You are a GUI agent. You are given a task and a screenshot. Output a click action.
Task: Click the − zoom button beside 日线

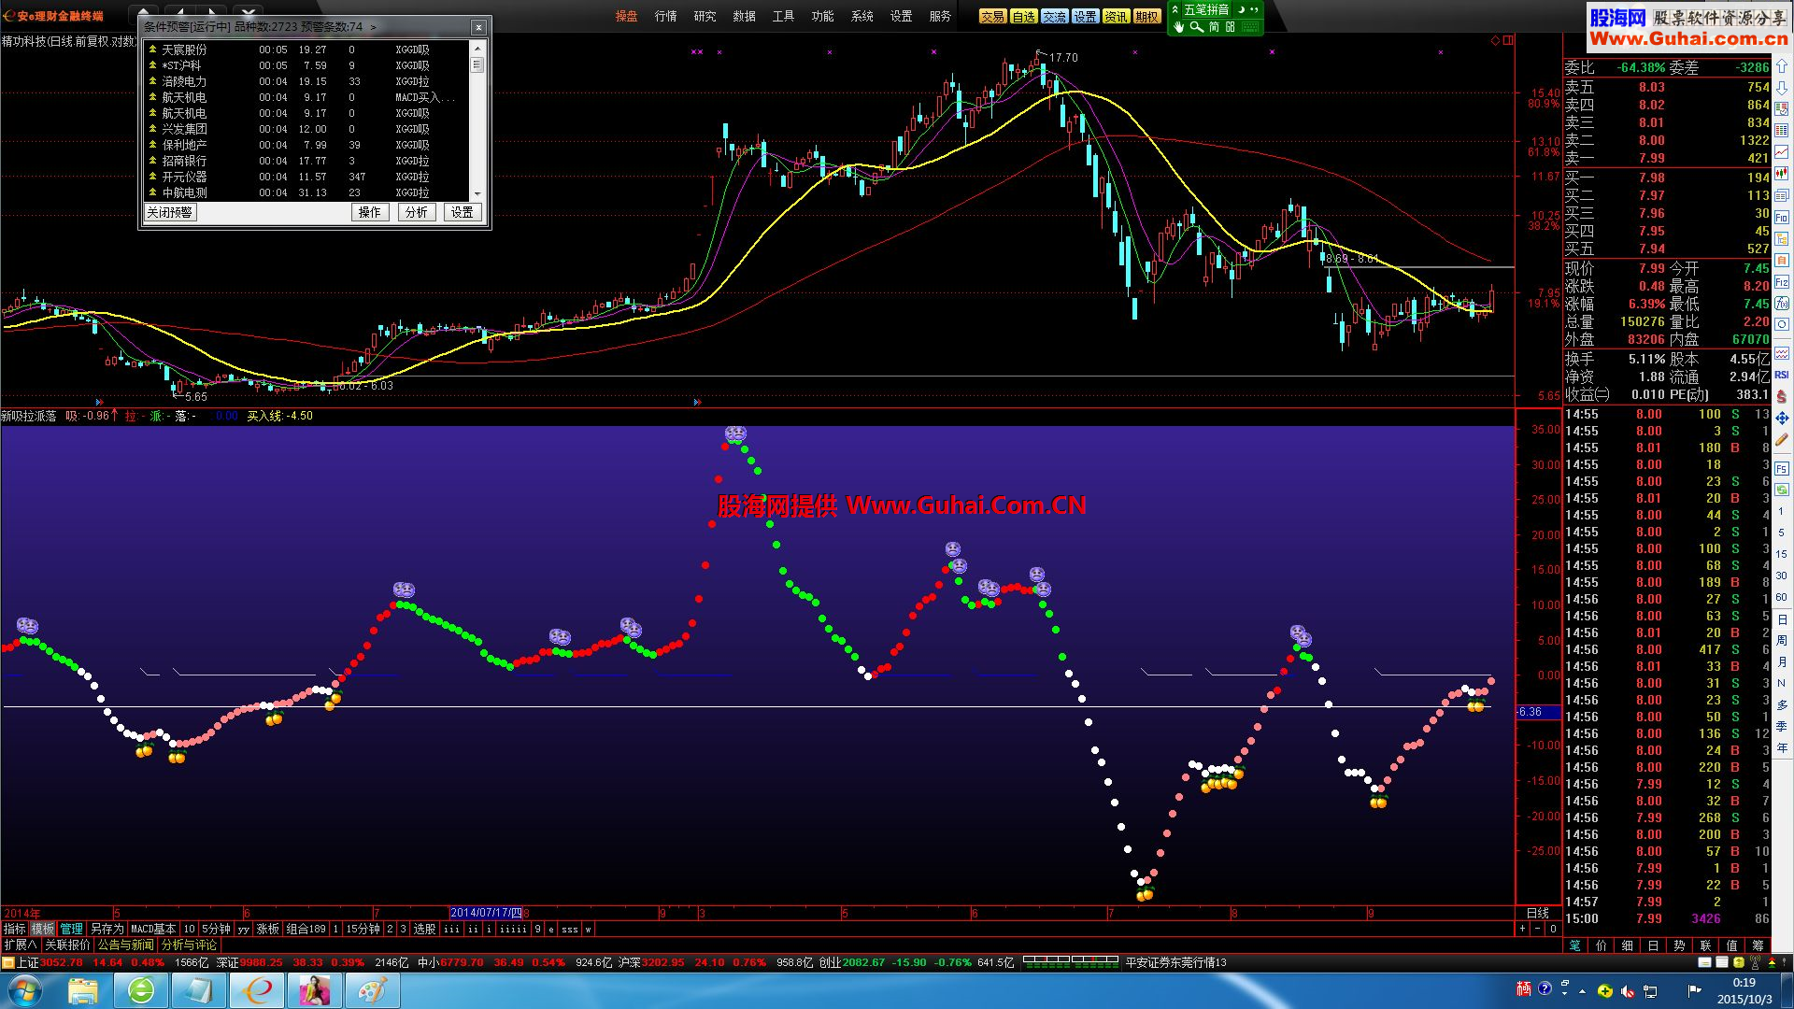pyautogui.click(x=1537, y=929)
